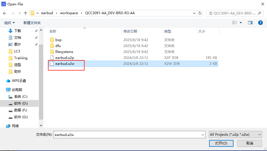Select 网络 in the navigation pane
Screen dimensions: 267x151
pyautogui.click(x=15, y=126)
